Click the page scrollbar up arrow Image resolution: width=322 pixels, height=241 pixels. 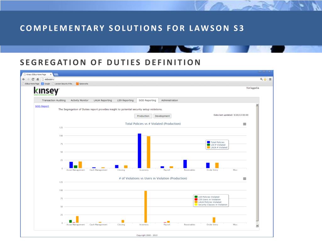(x=257, y=105)
